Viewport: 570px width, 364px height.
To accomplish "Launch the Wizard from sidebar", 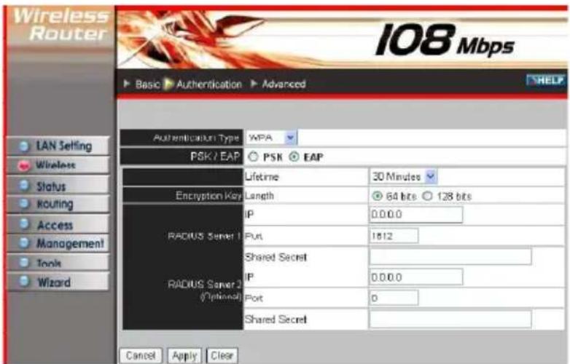I will click(58, 282).
